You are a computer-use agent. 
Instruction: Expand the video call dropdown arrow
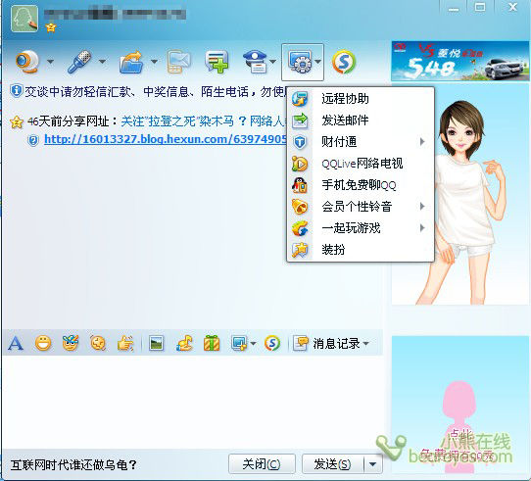(x=51, y=62)
